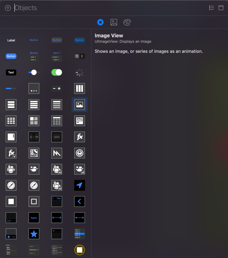Click the Page Control three-dots object

tap(34, 88)
